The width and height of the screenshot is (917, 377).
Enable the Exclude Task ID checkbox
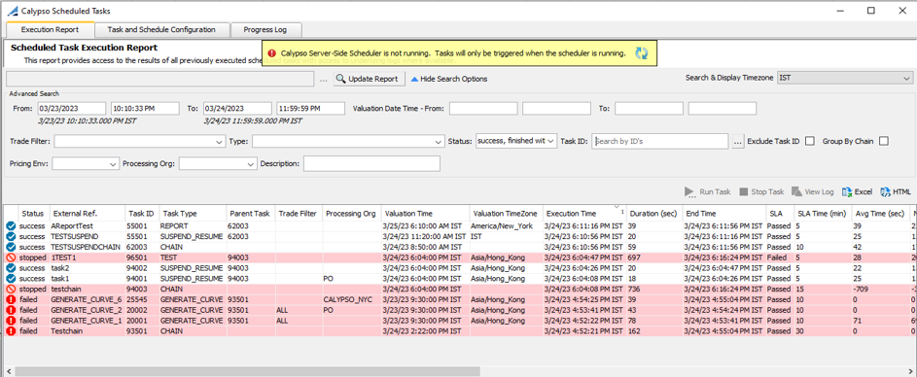point(810,141)
